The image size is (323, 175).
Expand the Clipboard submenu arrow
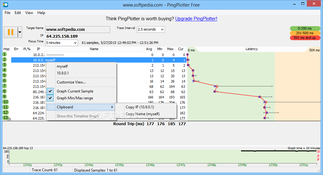(x=112, y=107)
